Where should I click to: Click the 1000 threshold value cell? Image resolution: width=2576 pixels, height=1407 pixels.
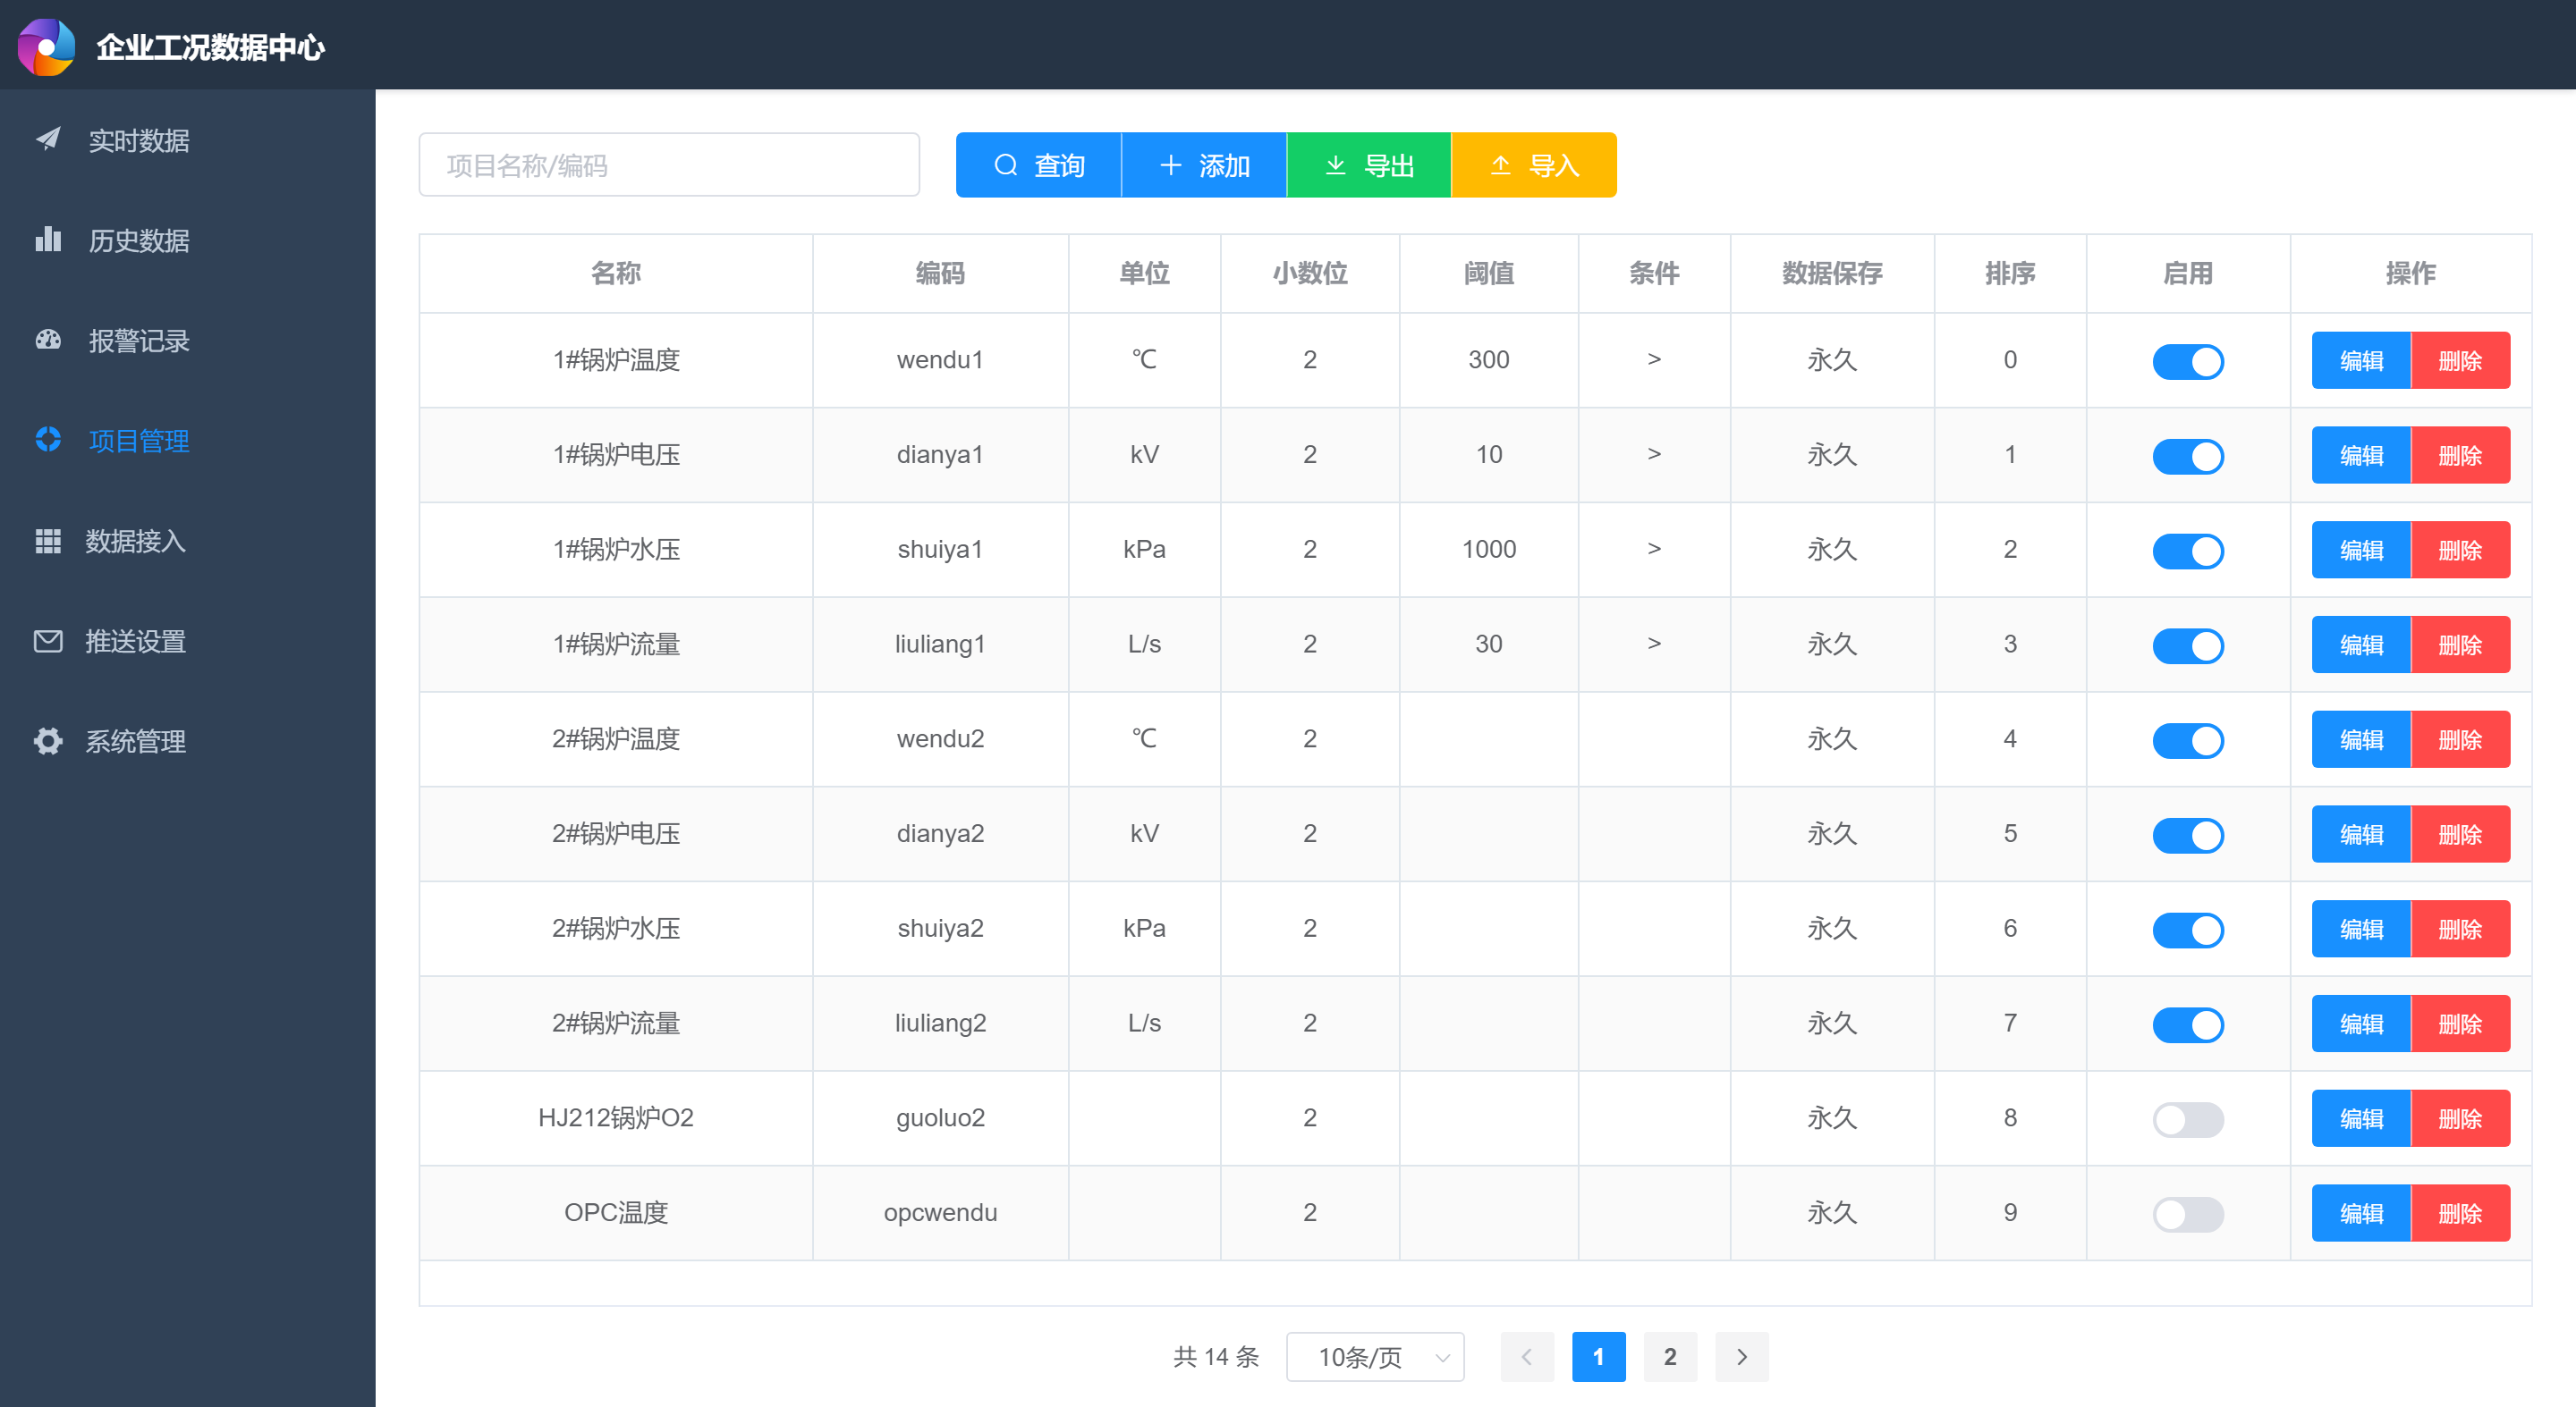[x=1489, y=549]
